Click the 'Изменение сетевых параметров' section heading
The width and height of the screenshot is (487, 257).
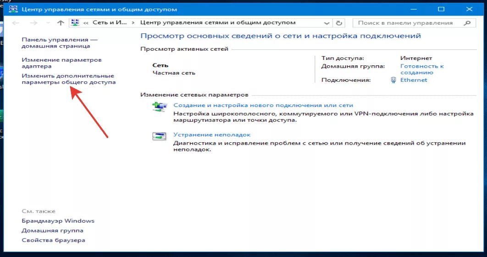pos(194,95)
